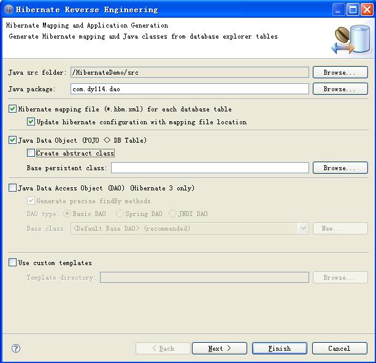
Task: Minimize the Hibernate Reverse Engineering window
Action: point(339,10)
